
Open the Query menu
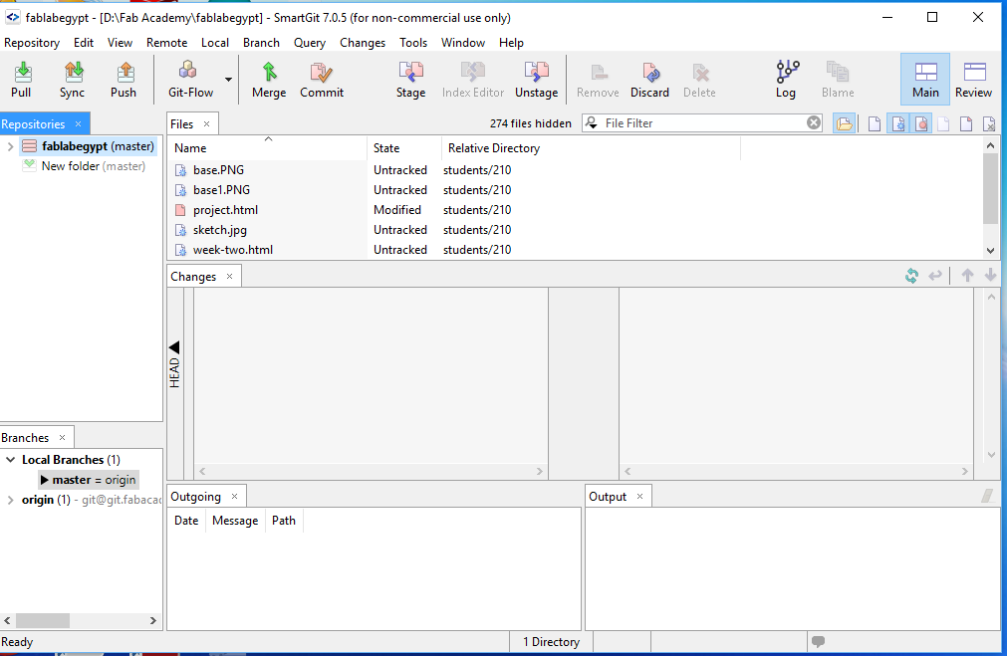310,43
